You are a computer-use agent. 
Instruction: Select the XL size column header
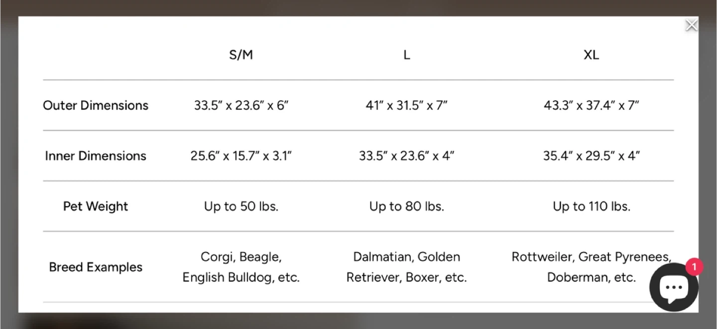(591, 55)
